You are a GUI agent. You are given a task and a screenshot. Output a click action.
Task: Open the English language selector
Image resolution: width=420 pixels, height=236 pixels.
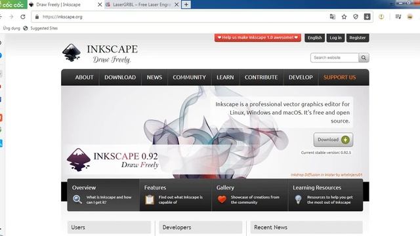coord(314,38)
